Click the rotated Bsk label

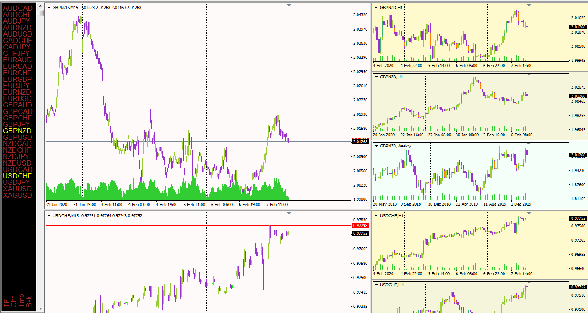tap(29, 301)
